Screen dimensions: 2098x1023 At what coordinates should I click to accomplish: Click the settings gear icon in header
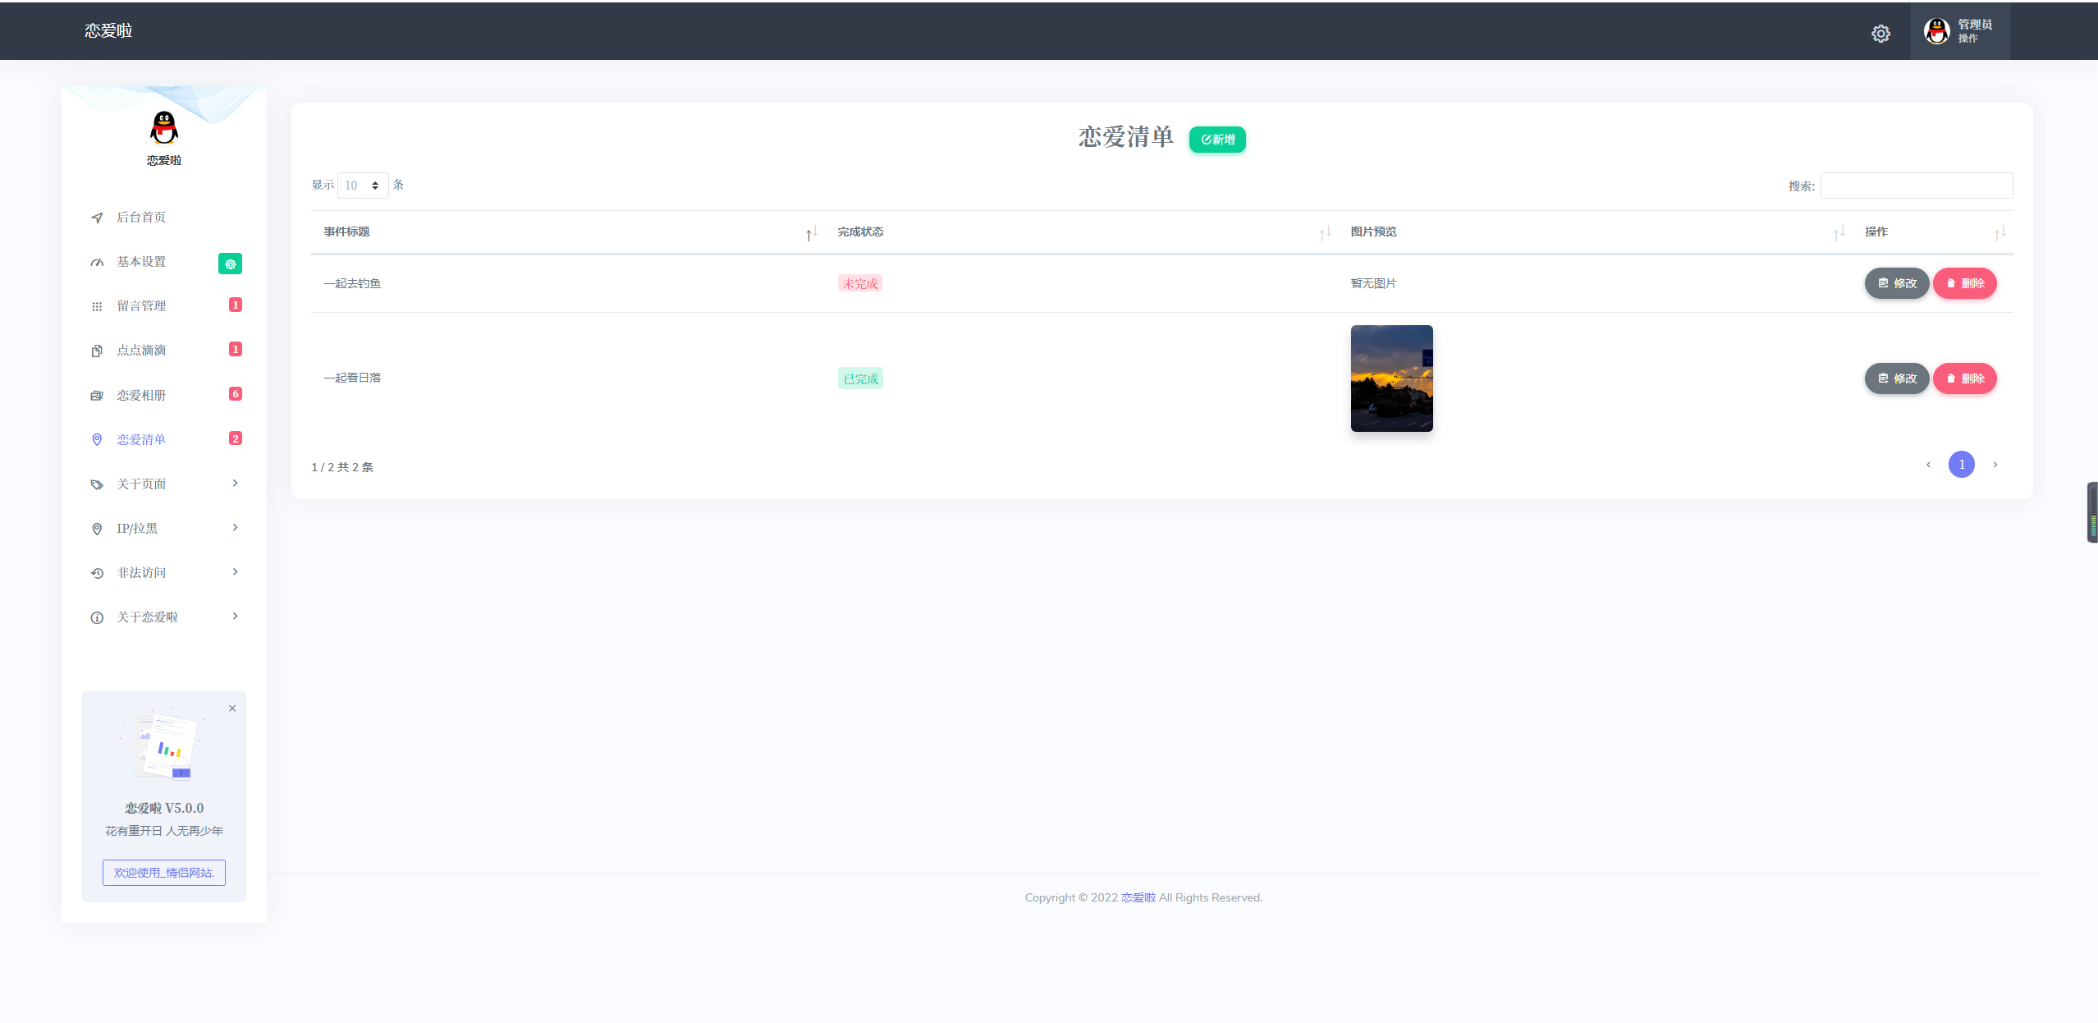coord(1880,33)
